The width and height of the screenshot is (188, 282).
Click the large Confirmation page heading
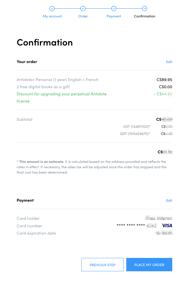[45, 43]
